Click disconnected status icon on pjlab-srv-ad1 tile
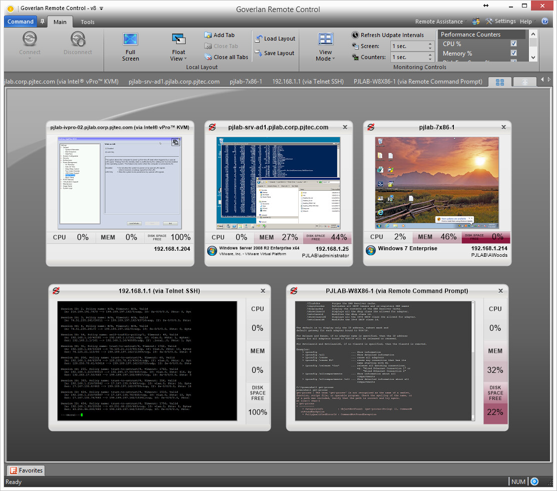The image size is (557, 491). [x=212, y=128]
